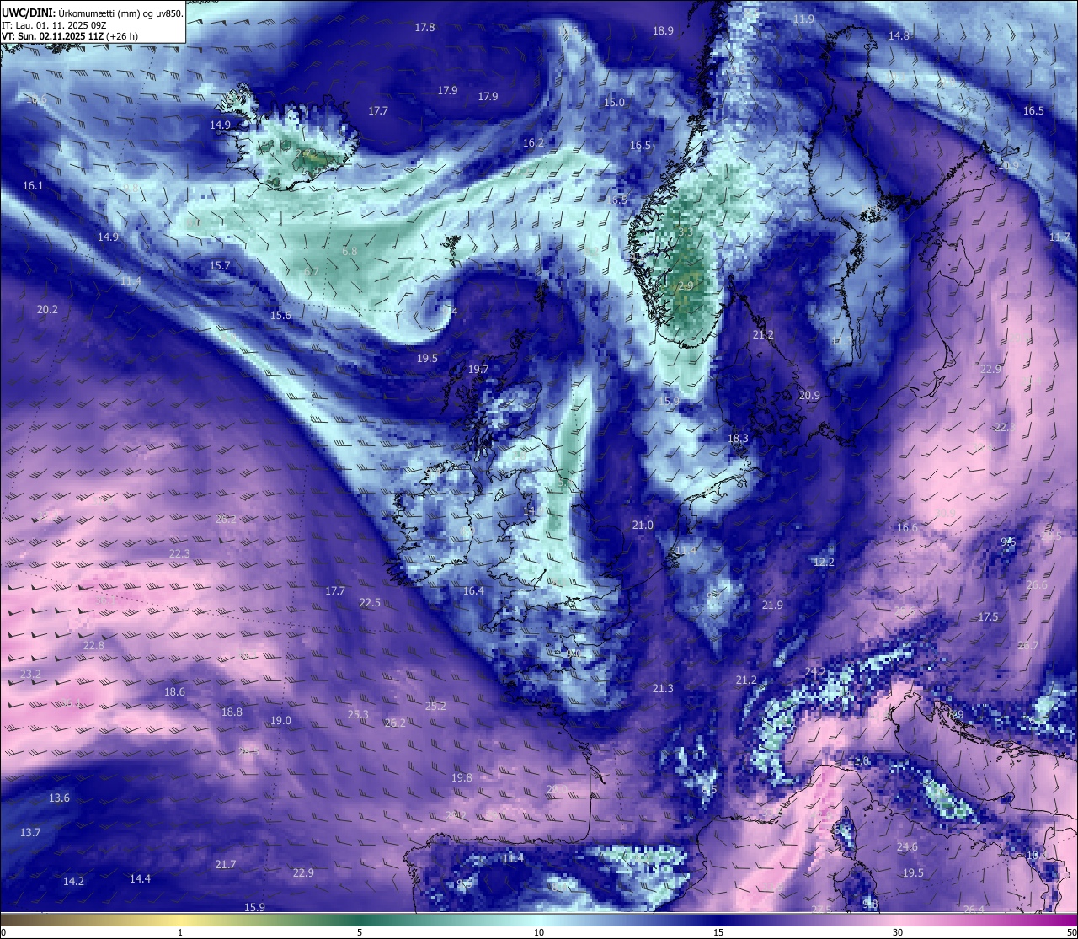Click the map value 19.7 north of Scotland

tap(478, 370)
